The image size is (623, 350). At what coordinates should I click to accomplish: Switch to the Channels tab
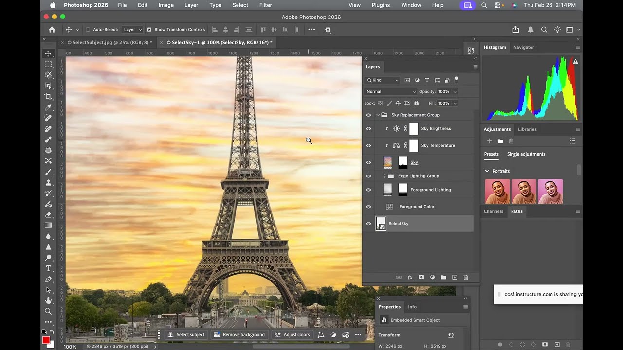(x=494, y=211)
